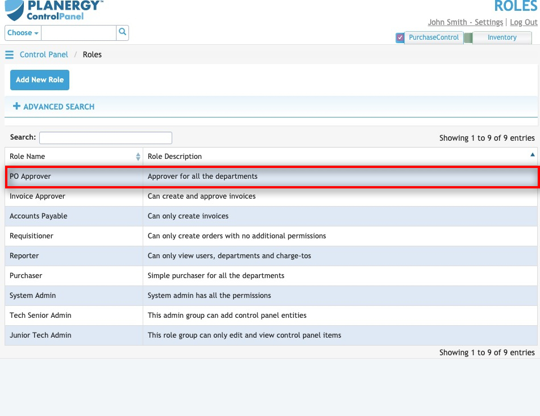540x416 pixels.
Task: Click into the table Search field
Action: tap(106, 138)
